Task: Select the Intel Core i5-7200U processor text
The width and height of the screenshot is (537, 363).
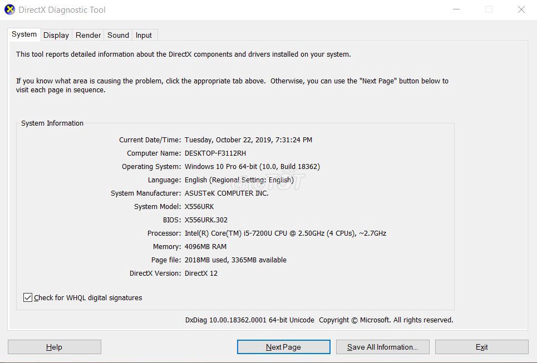Action: [285, 233]
